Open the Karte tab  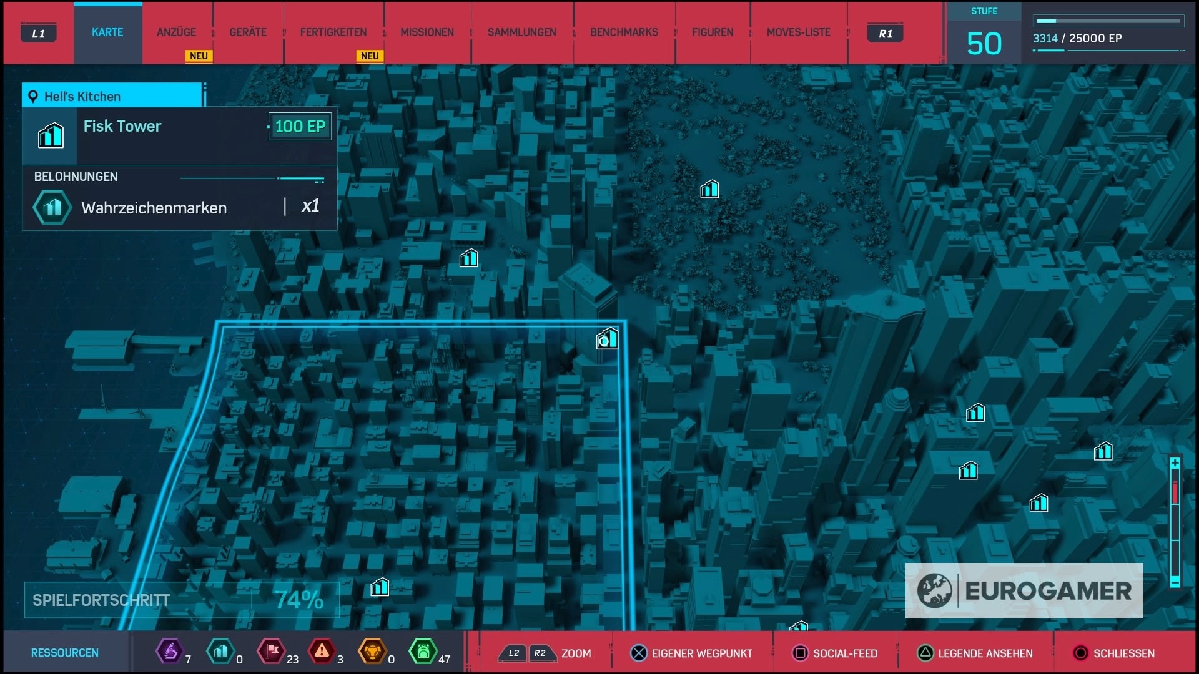(107, 32)
